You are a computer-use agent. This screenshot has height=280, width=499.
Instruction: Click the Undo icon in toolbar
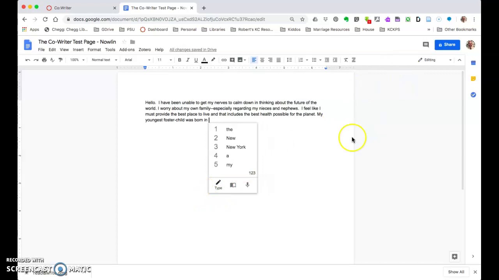tap(28, 60)
